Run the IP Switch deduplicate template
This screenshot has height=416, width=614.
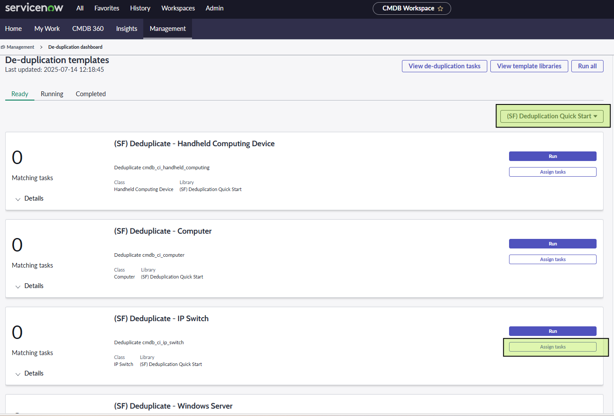click(553, 331)
